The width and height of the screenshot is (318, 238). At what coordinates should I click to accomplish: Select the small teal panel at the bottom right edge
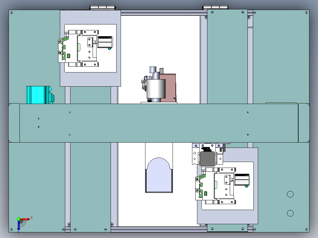(227, 228)
